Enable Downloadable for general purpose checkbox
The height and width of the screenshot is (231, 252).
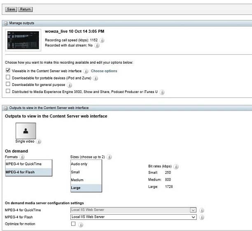coord(8,84)
